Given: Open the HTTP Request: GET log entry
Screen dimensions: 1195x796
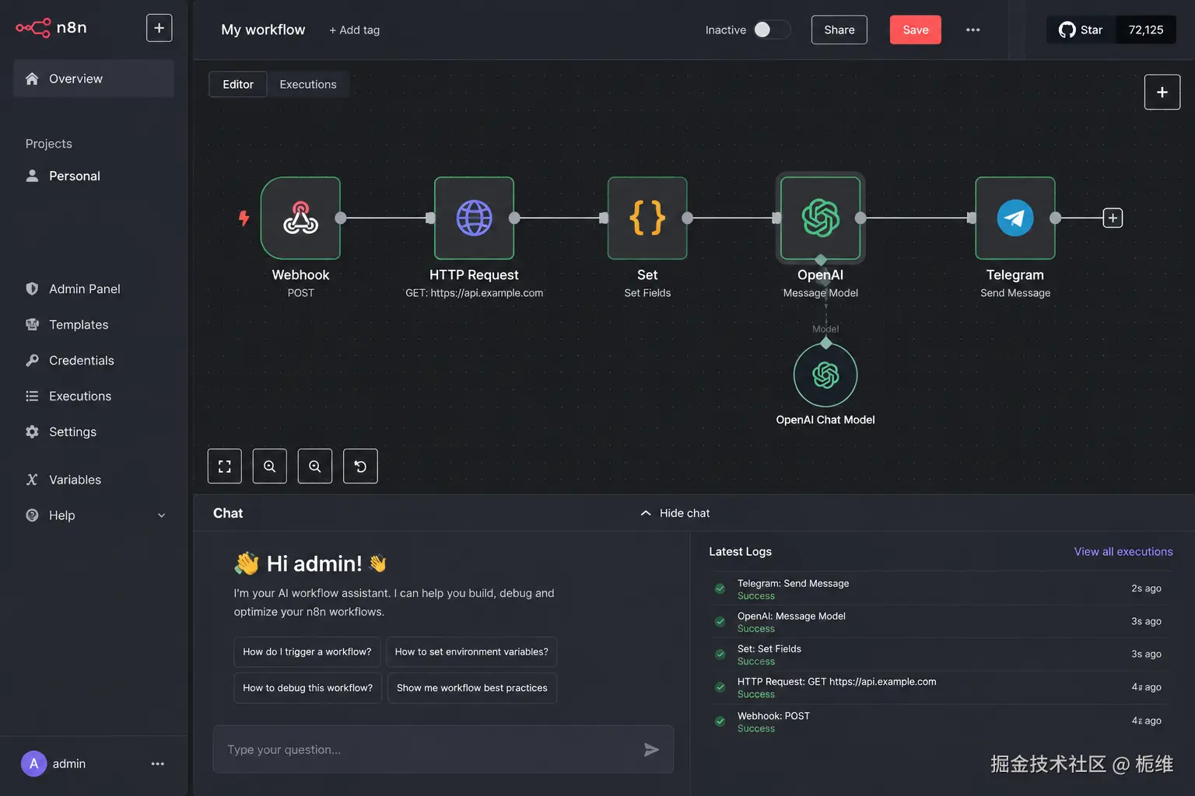Looking at the screenshot, I should (941, 688).
